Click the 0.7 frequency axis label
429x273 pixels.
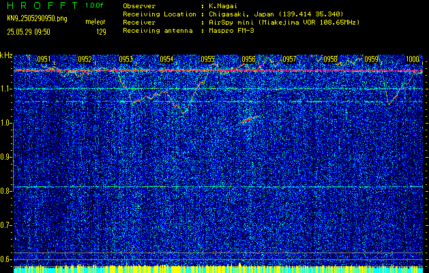point(6,225)
